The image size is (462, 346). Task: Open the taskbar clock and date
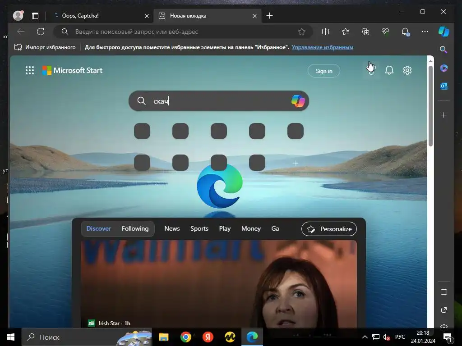423,337
